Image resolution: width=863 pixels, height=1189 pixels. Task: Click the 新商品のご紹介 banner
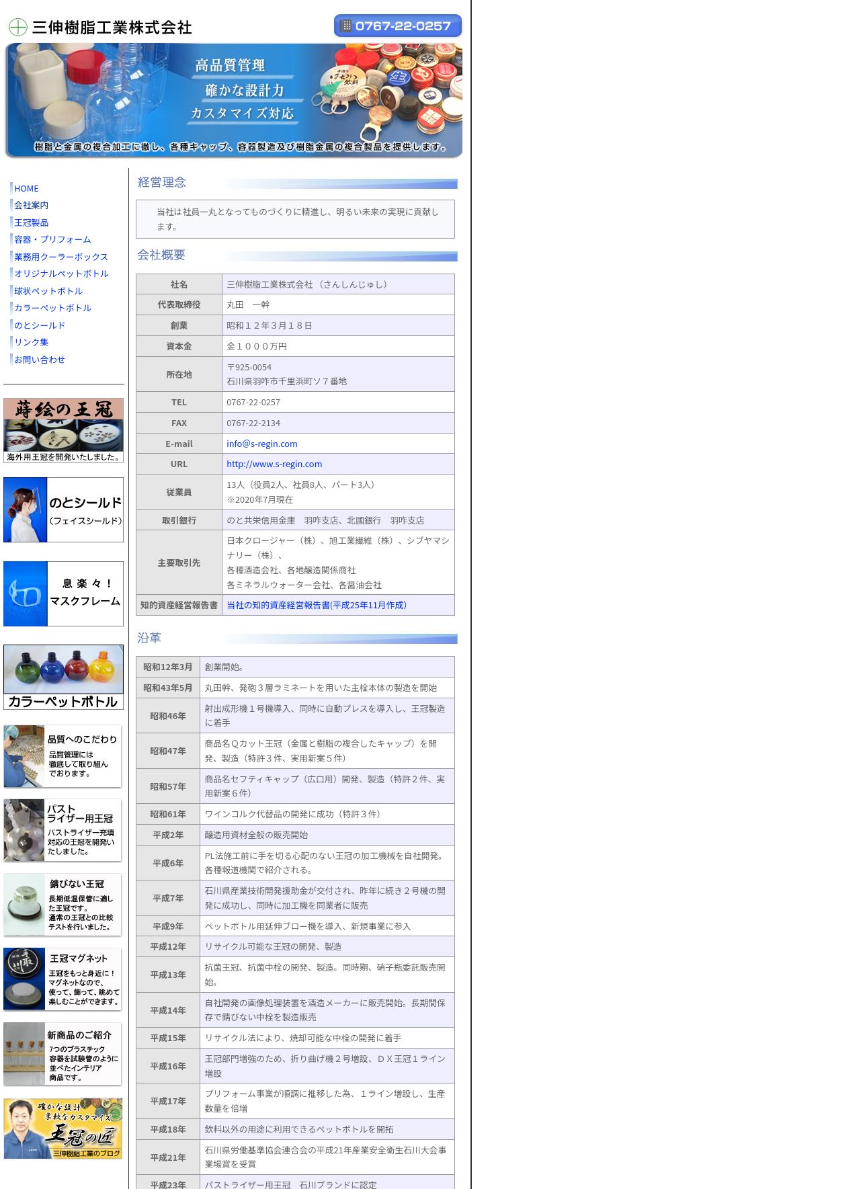tap(63, 1054)
